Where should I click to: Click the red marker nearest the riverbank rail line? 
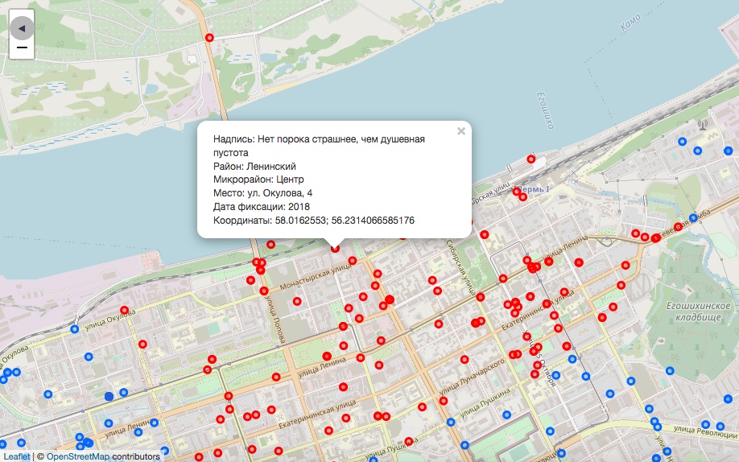coord(270,244)
